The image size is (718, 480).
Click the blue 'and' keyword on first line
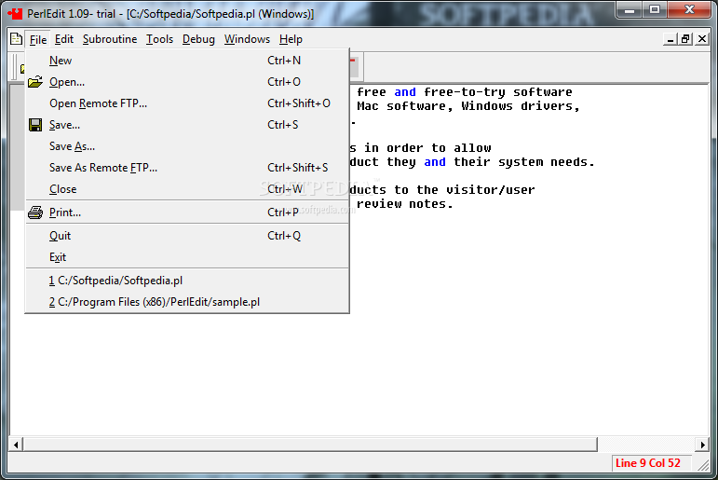click(x=405, y=92)
